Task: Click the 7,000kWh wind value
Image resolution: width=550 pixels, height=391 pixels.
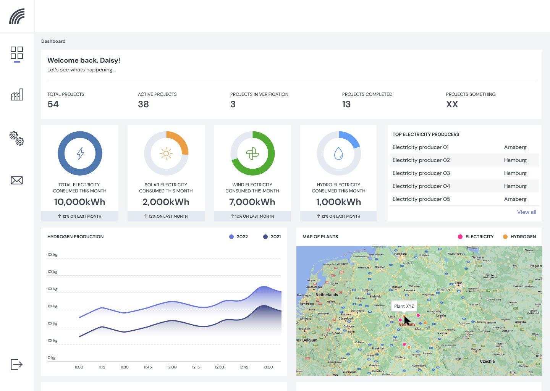Action: pyautogui.click(x=252, y=202)
